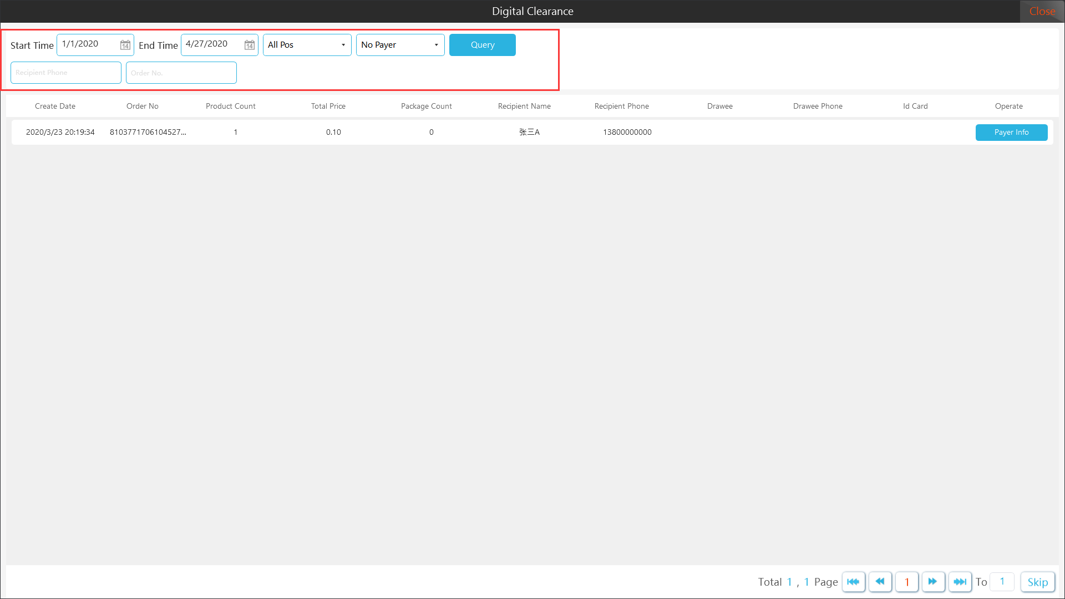This screenshot has height=599, width=1065.
Task: Go to the previous page
Action: tap(880, 582)
